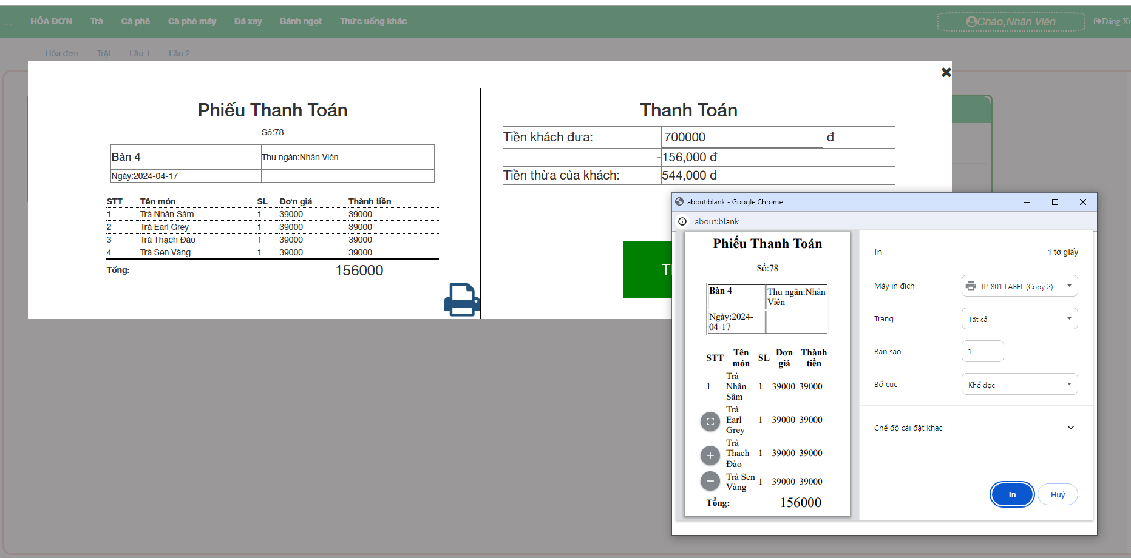Click the Chào, Nhân Viên greeting button
Screen dimensions: 1131x558
[1011, 22]
